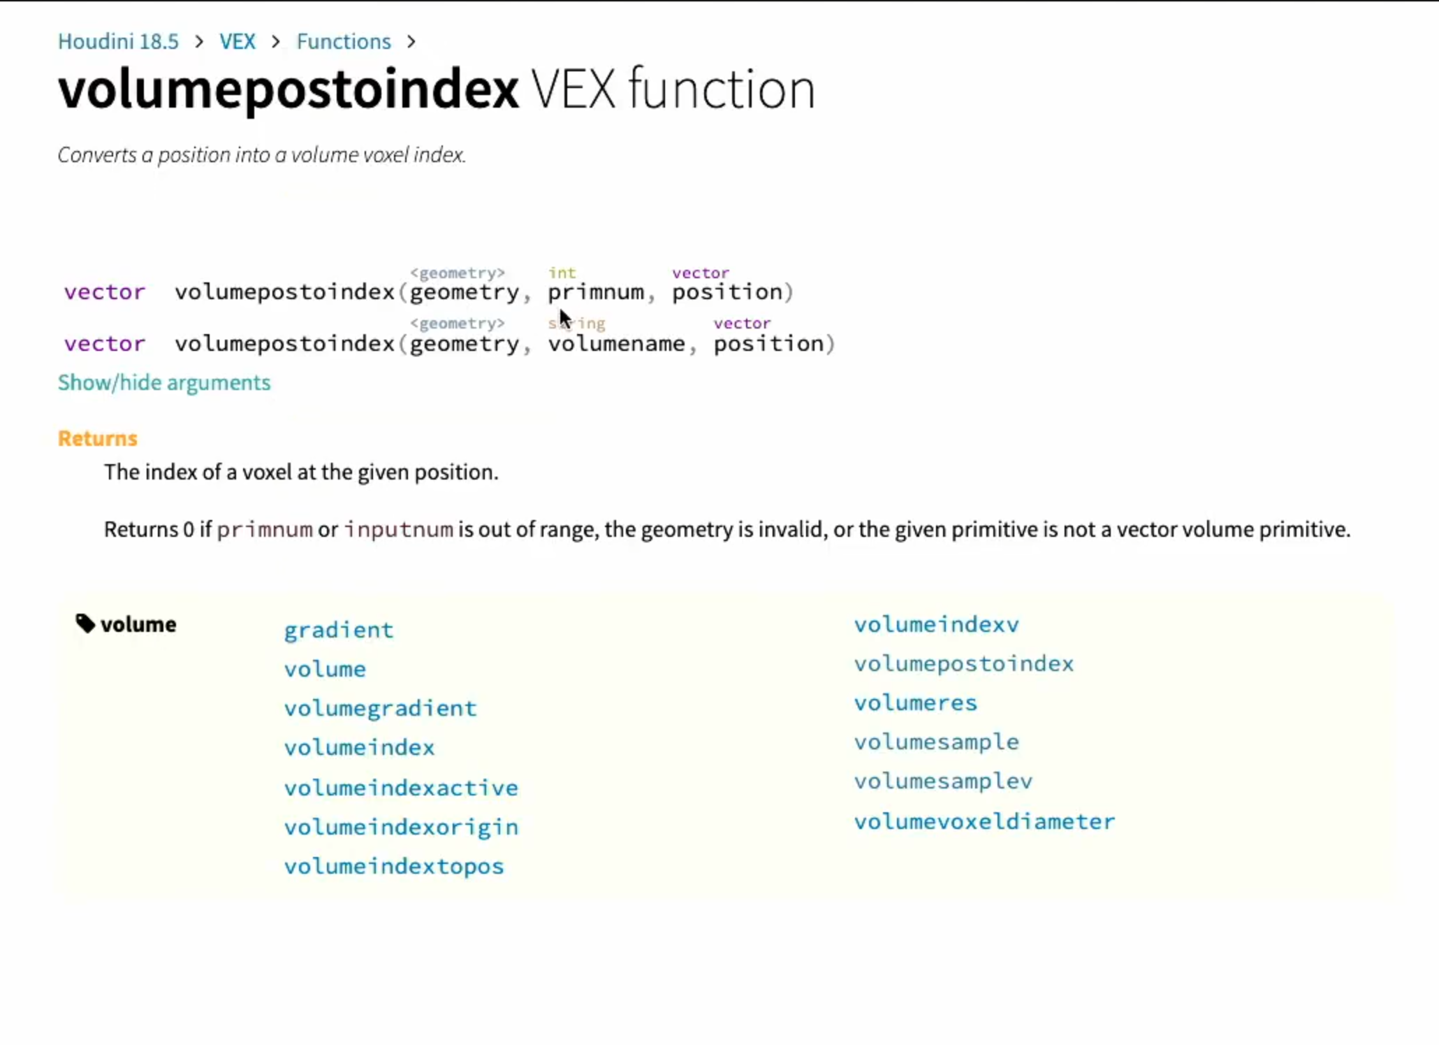Open the volume function link

pos(325,669)
